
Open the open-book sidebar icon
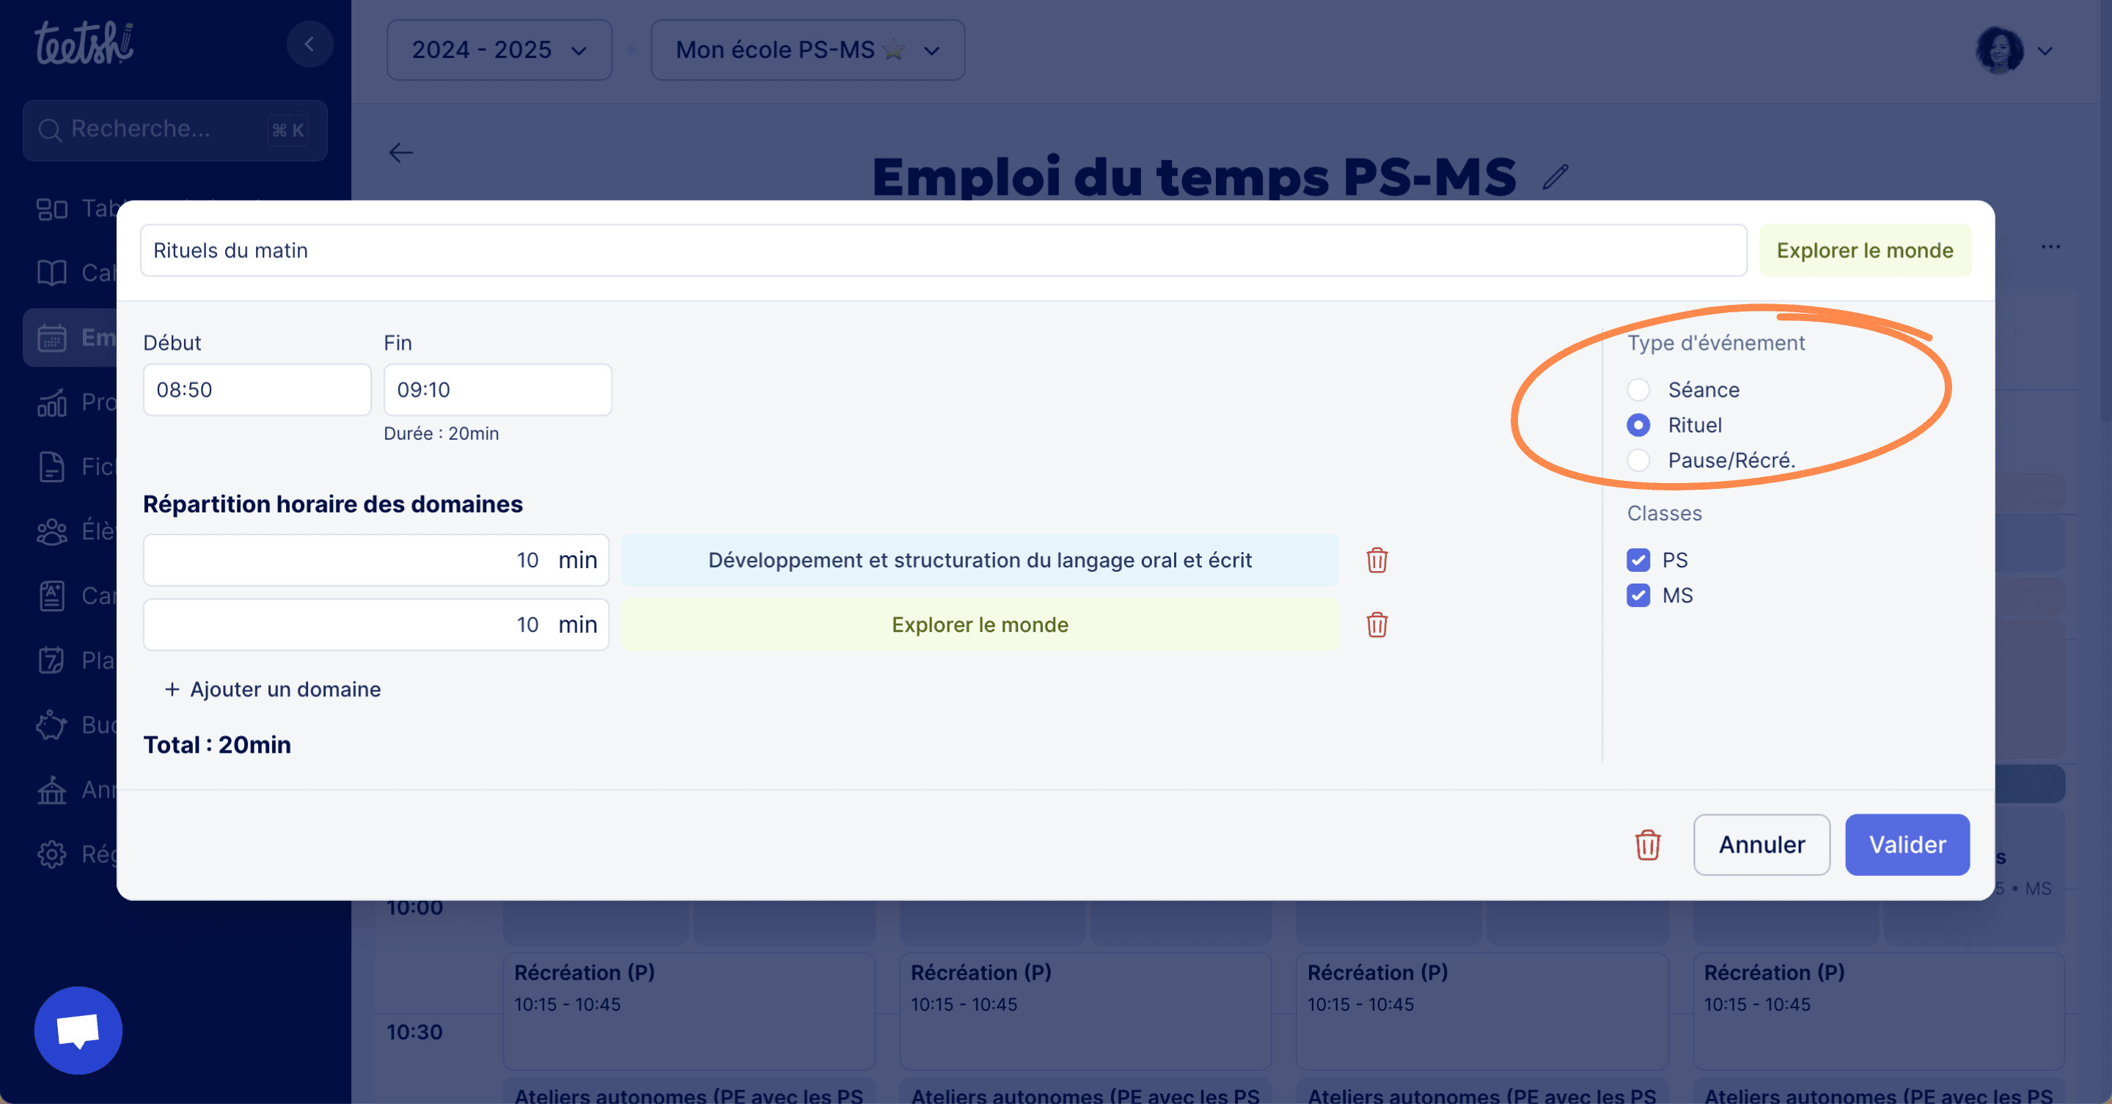click(51, 273)
